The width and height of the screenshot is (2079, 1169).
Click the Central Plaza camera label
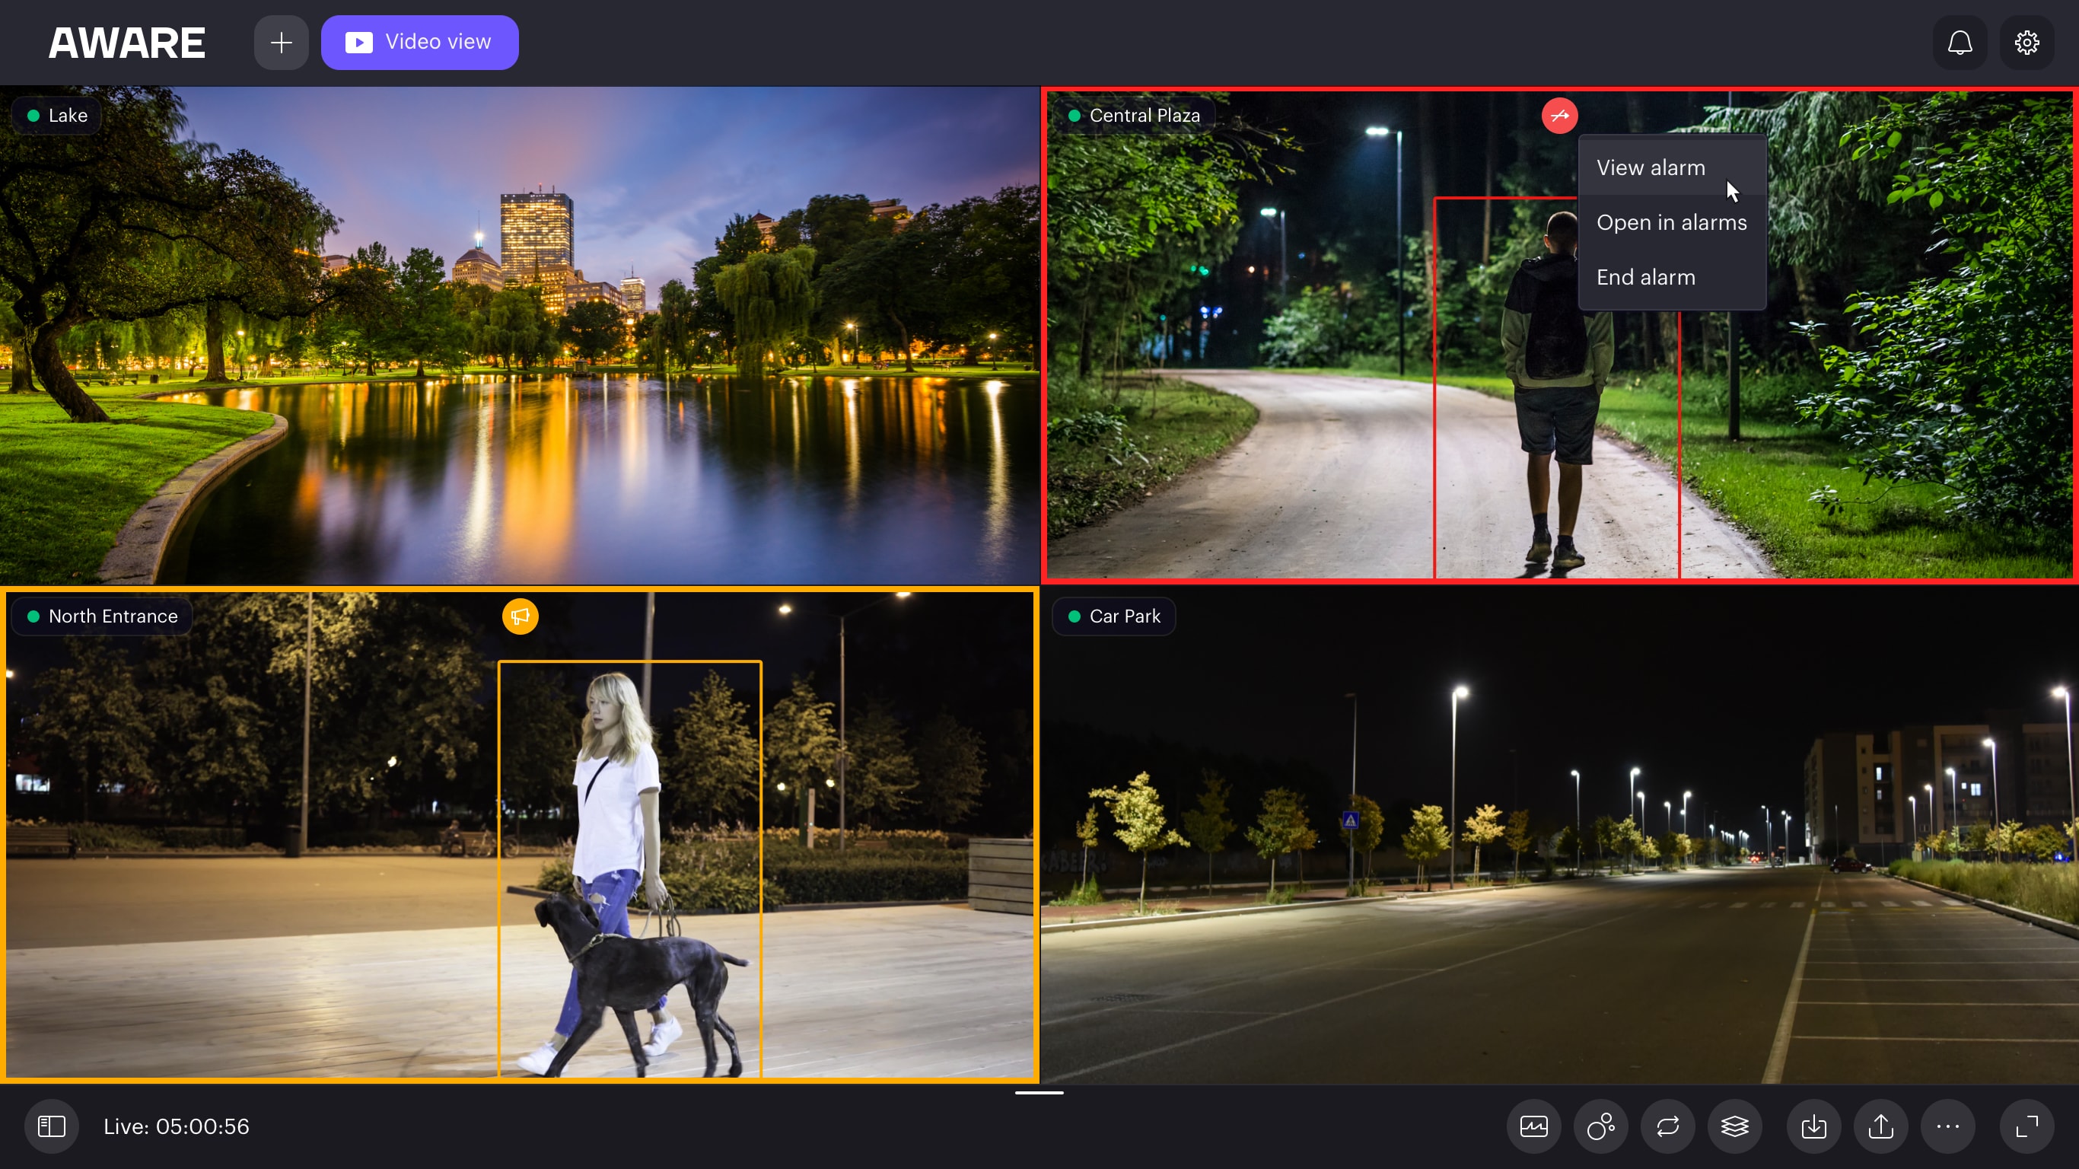(1134, 116)
